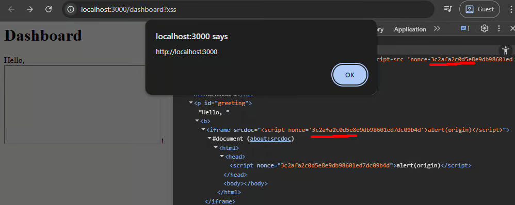515x205 pixels.
Task: Collapse the #document about:srcdoc node
Action: pos(210,139)
